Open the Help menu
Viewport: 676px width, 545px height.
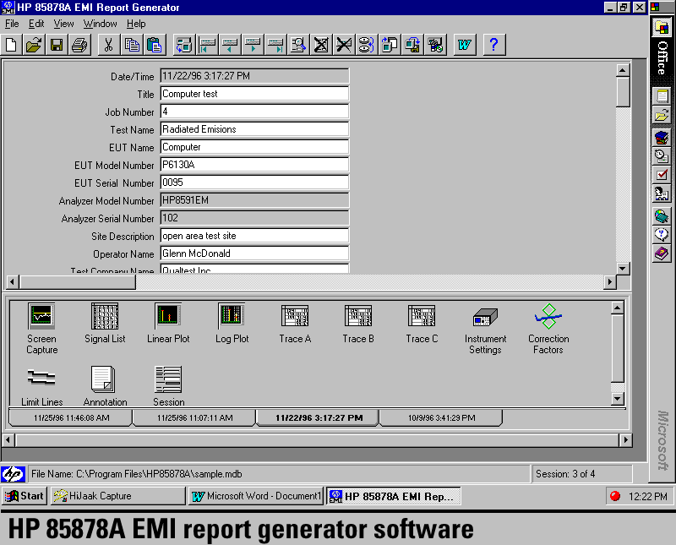click(x=136, y=24)
